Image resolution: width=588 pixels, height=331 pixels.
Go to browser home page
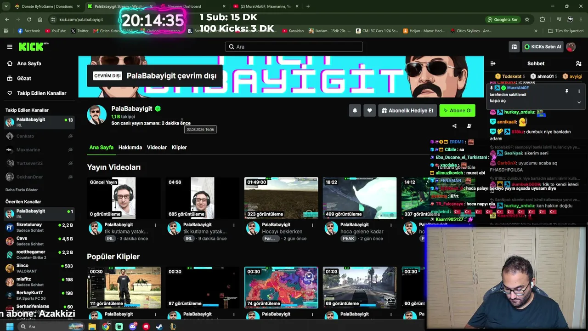pos(40,19)
